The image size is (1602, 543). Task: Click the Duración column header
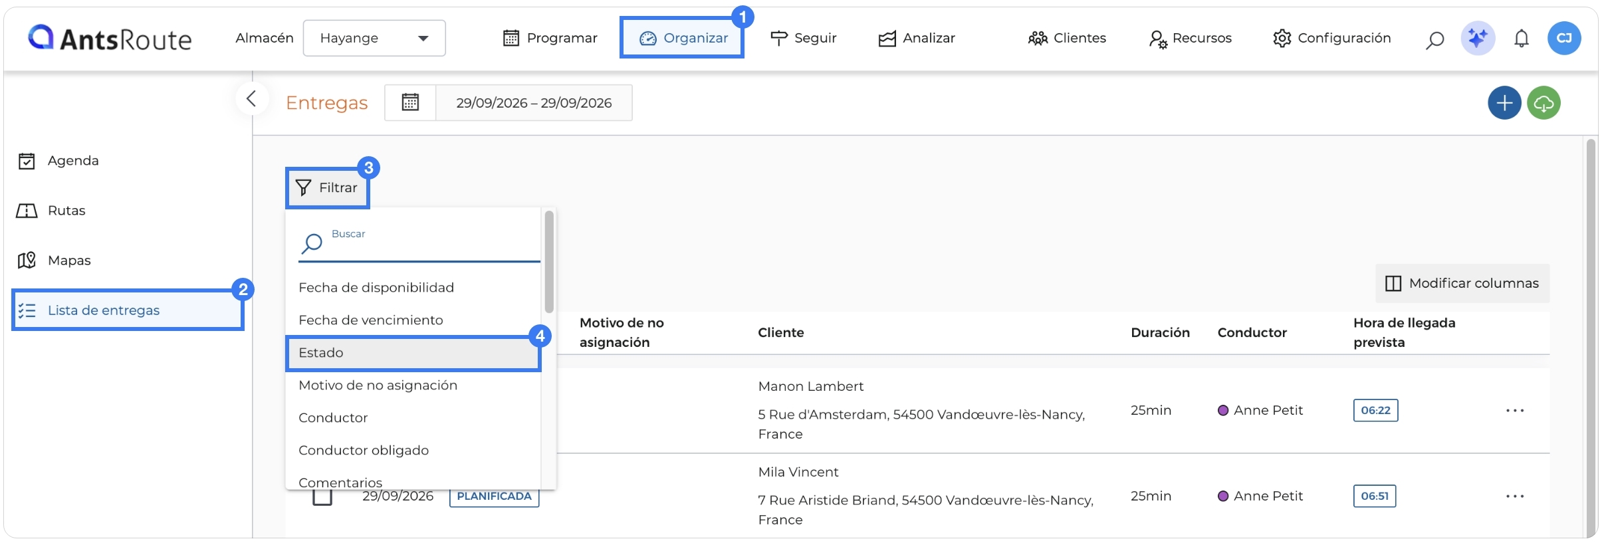[x=1160, y=332]
